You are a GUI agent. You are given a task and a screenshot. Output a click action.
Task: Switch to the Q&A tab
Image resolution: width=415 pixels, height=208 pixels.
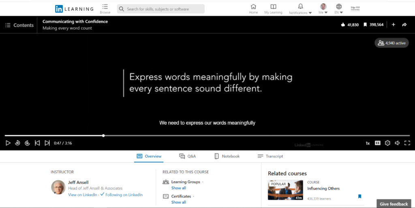187,156
